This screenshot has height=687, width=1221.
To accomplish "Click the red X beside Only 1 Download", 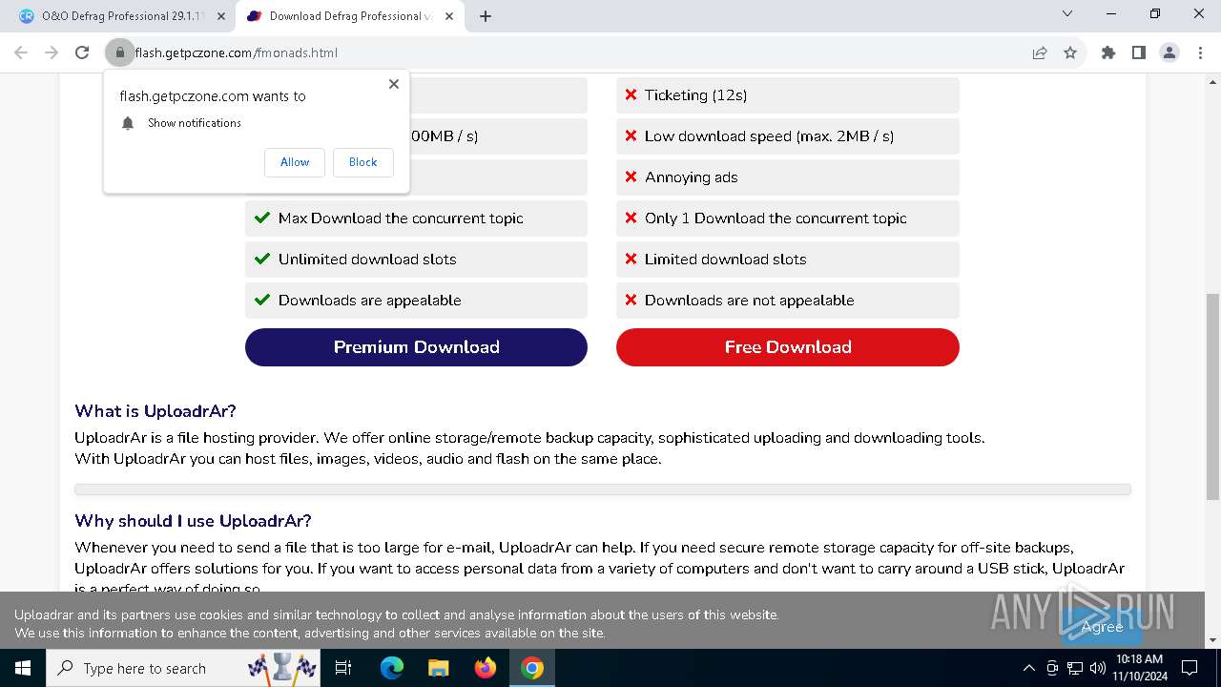I will 631,218.
